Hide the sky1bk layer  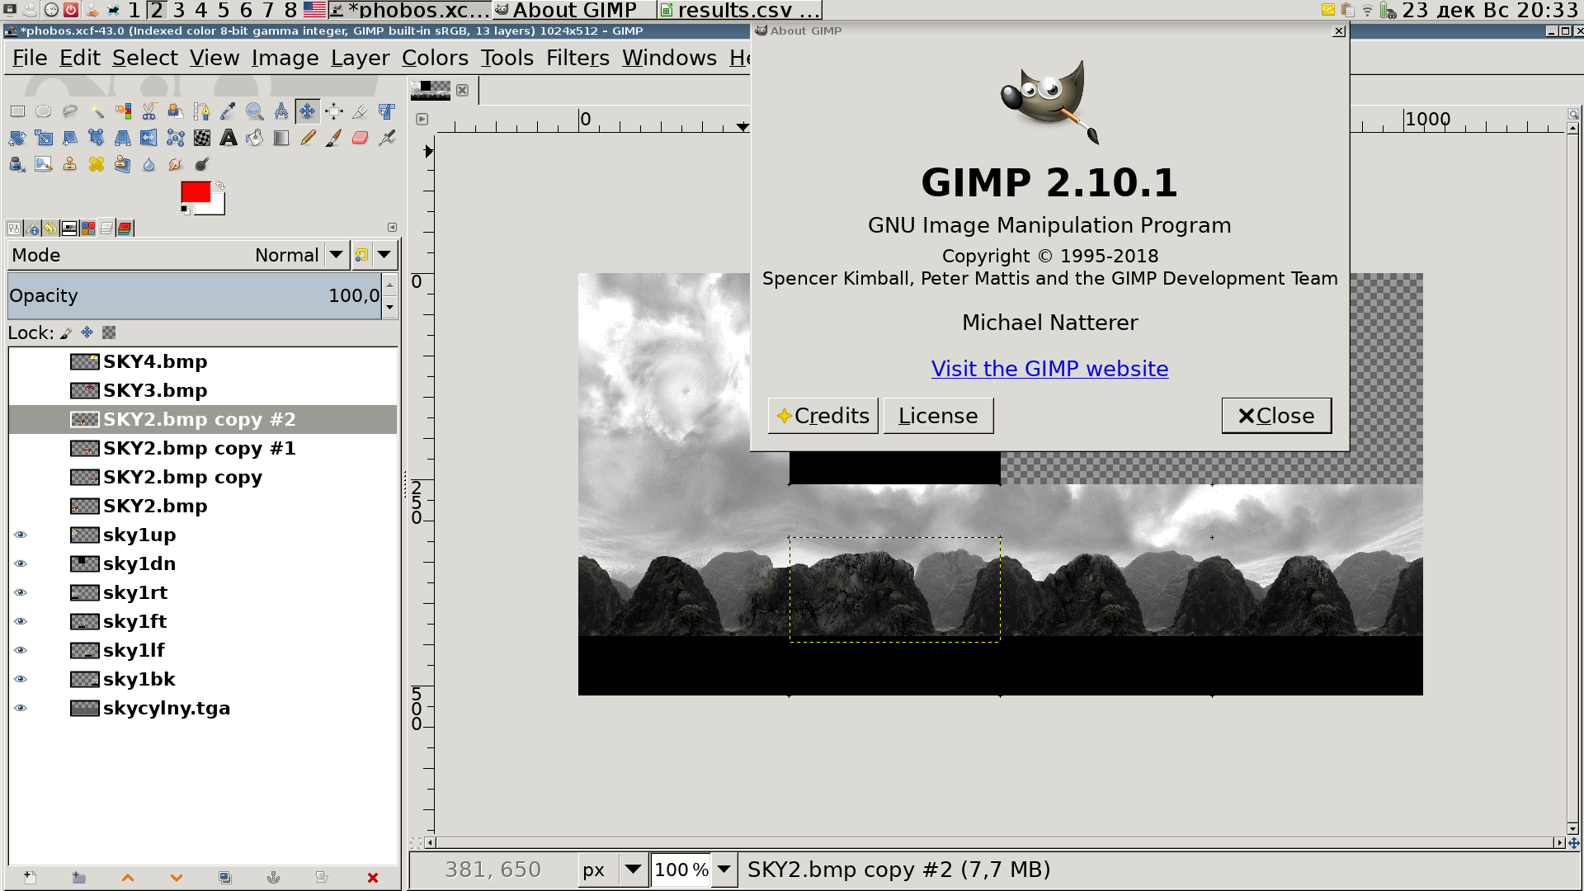click(x=21, y=679)
